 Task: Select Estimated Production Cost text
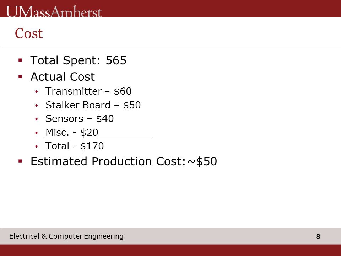point(108,161)
